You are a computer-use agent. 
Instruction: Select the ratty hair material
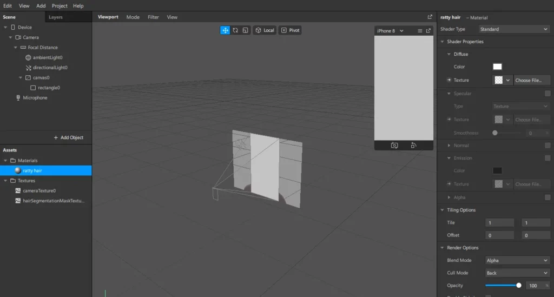click(45, 170)
